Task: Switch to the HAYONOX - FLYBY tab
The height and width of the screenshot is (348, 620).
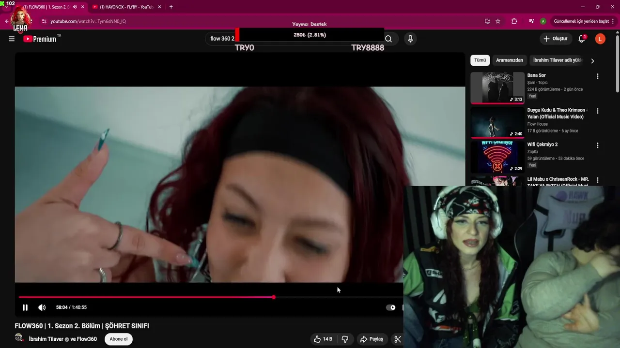Action: pyautogui.click(x=126, y=7)
